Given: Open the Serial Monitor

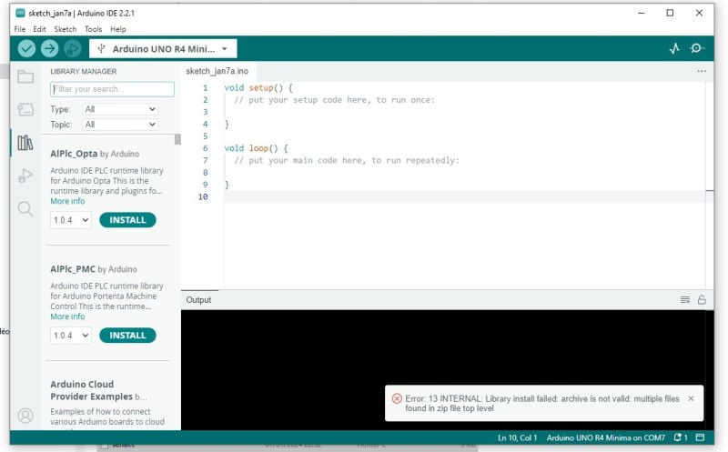Looking at the screenshot, I should point(697,48).
